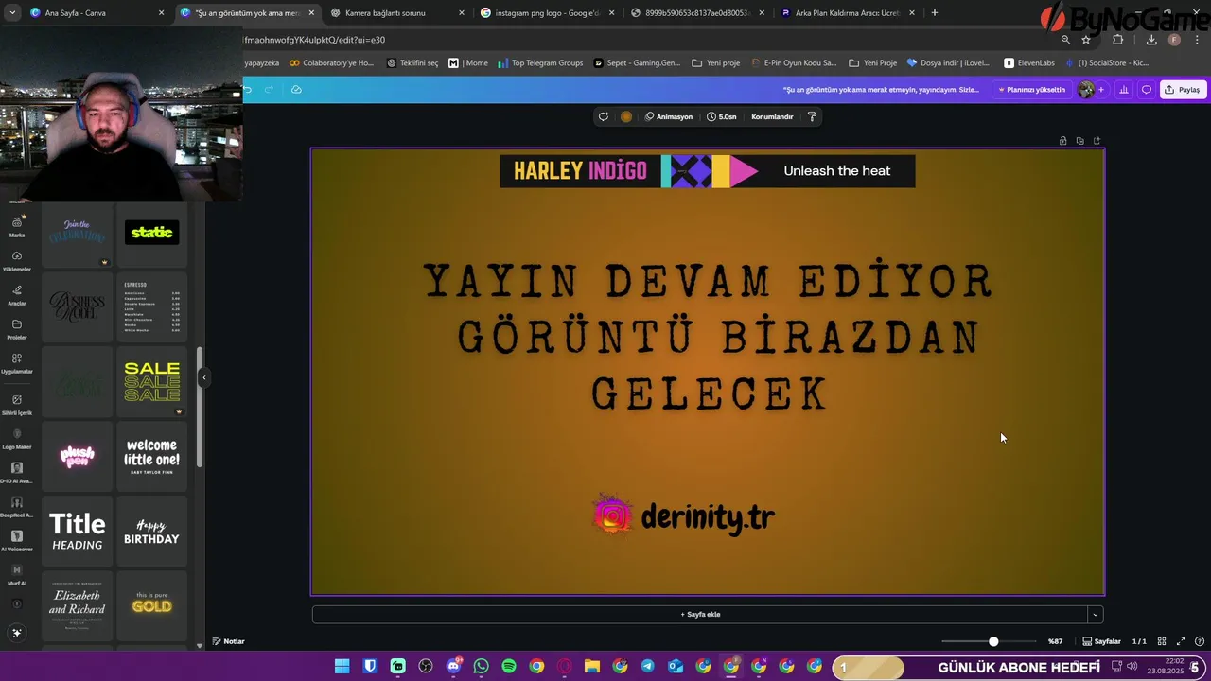Image resolution: width=1211 pixels, height=681 pixels.
Task: Click the add page icon above canvas
Action: click(1097, 141)
